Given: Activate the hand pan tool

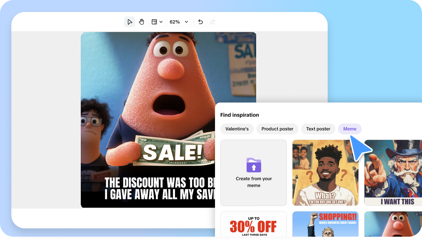Looking at the screenshot, I should (x=142, y=22).
